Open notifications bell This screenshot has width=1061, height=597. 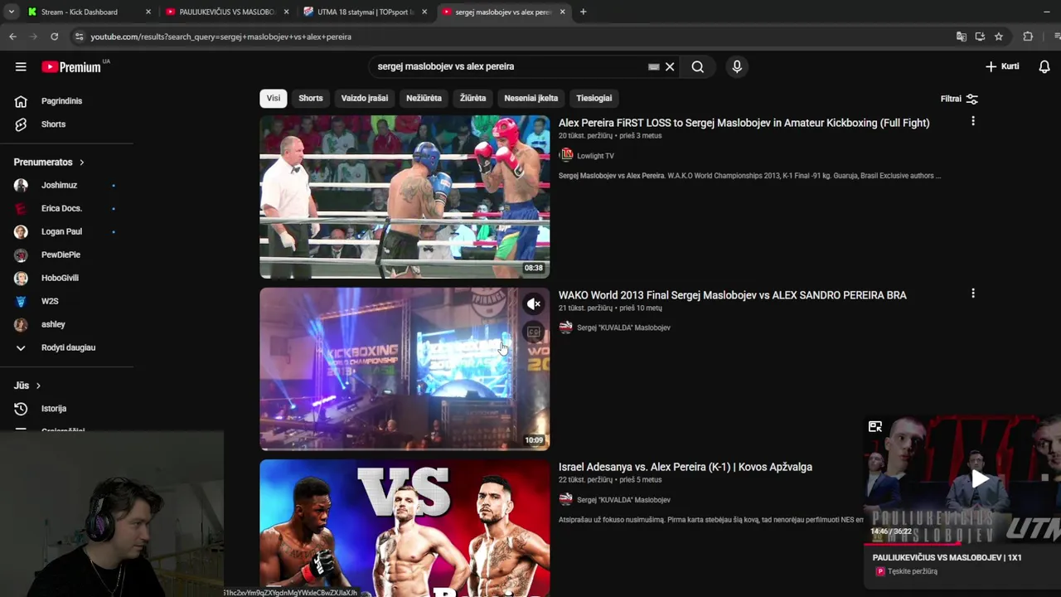pos(1044,66)
